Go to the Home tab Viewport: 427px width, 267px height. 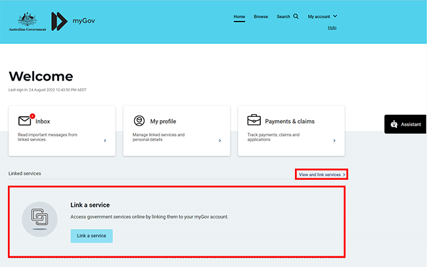tap(239, 16)
